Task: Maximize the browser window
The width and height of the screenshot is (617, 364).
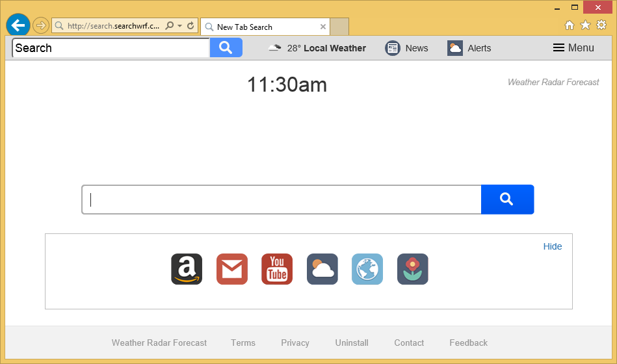Action: pyautogui.click(x=575, y=8)
